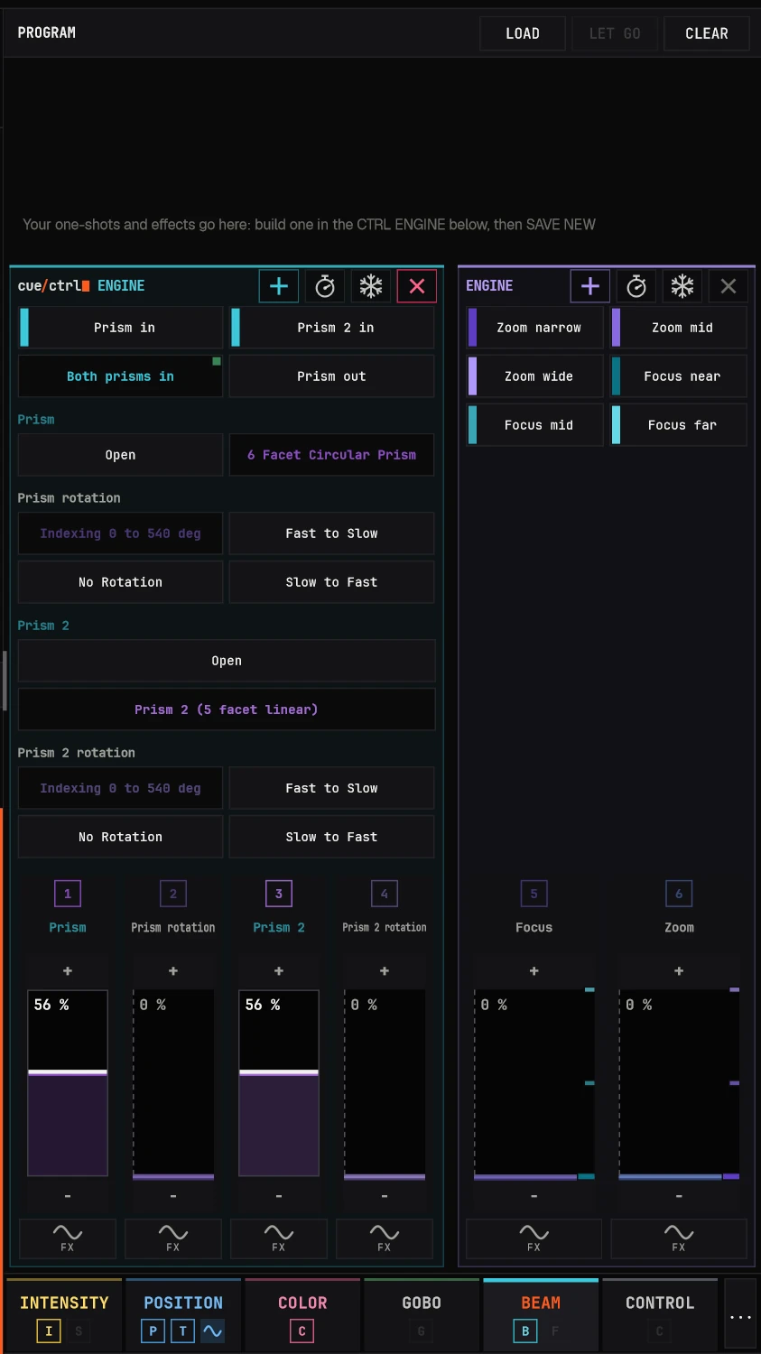761x1354 pixels.
Task: Select Zoom narrow preset
Action: tap(534, 328)
